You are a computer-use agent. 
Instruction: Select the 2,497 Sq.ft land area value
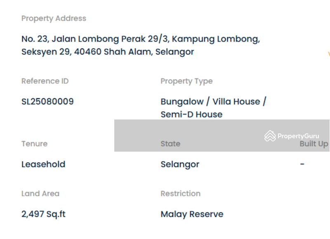pos(43,214)
